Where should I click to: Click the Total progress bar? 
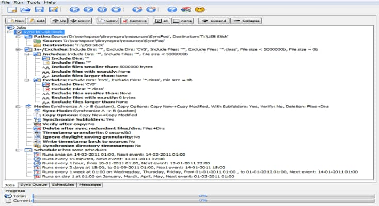[x=204, y=196]
